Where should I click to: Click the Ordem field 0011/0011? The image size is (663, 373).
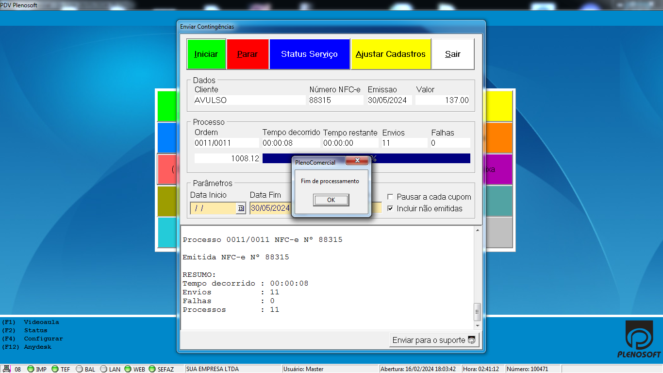point(226,143)
